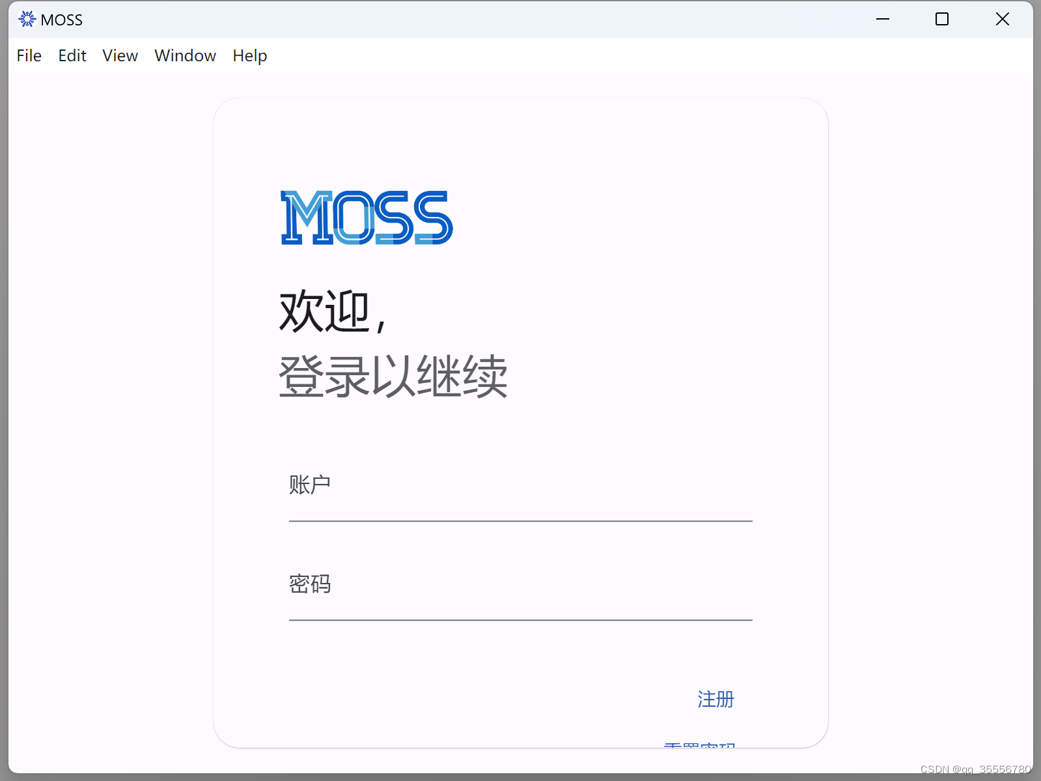This screenshot has height=781, width=1041.
Task: Open the Help menu
Action: [x=250, y=56]
